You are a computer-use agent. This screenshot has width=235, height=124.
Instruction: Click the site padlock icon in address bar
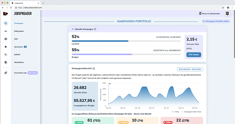click(x=16, y=8)
